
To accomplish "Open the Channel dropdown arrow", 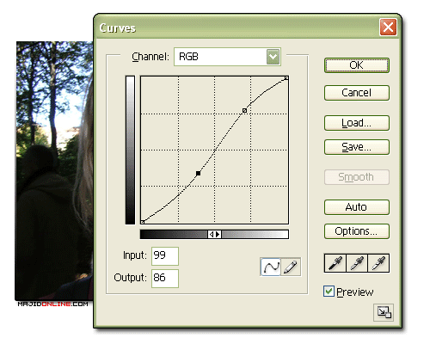I will click(x=273, y=57).
